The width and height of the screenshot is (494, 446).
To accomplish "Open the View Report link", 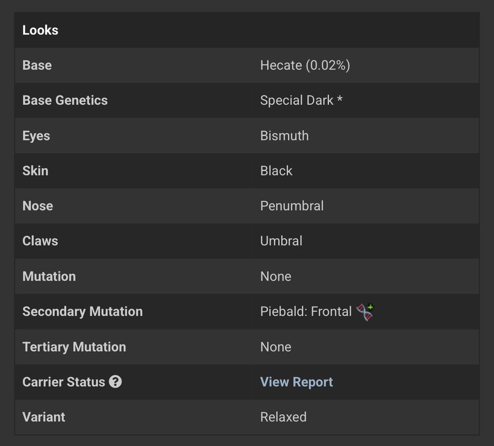I will click(x=297, y=382).
